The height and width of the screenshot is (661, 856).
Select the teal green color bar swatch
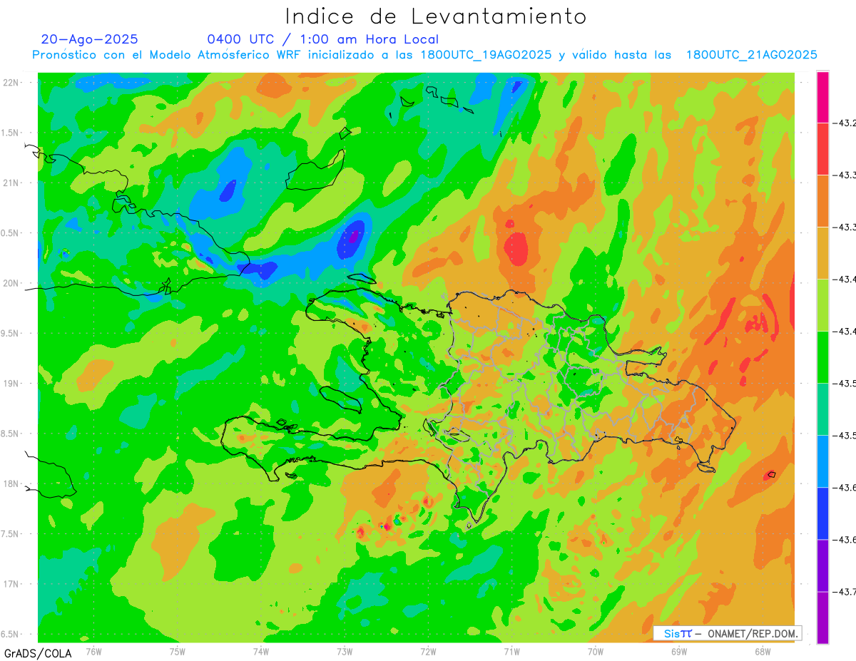(x=822, y=409)
